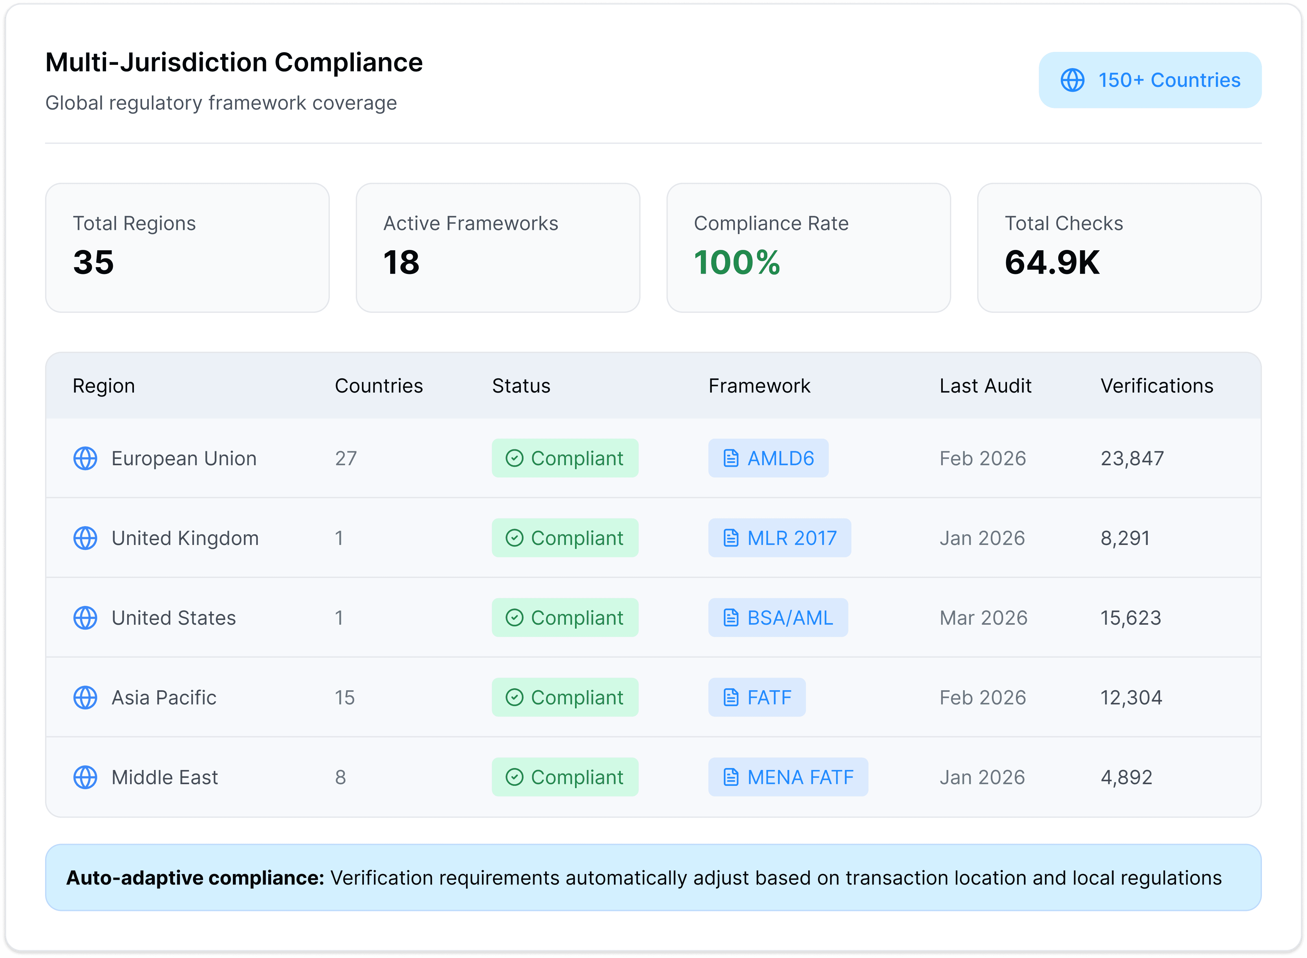Click the Last Audit column header
The image size is (1307, 958).
pyautogui.click(x=985, y=386)
